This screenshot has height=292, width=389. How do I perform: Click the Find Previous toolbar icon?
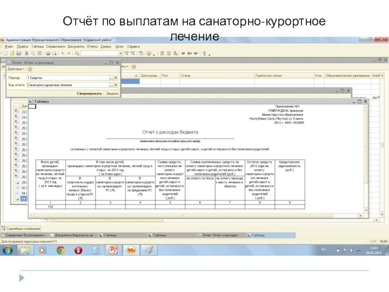coord(133,54)
